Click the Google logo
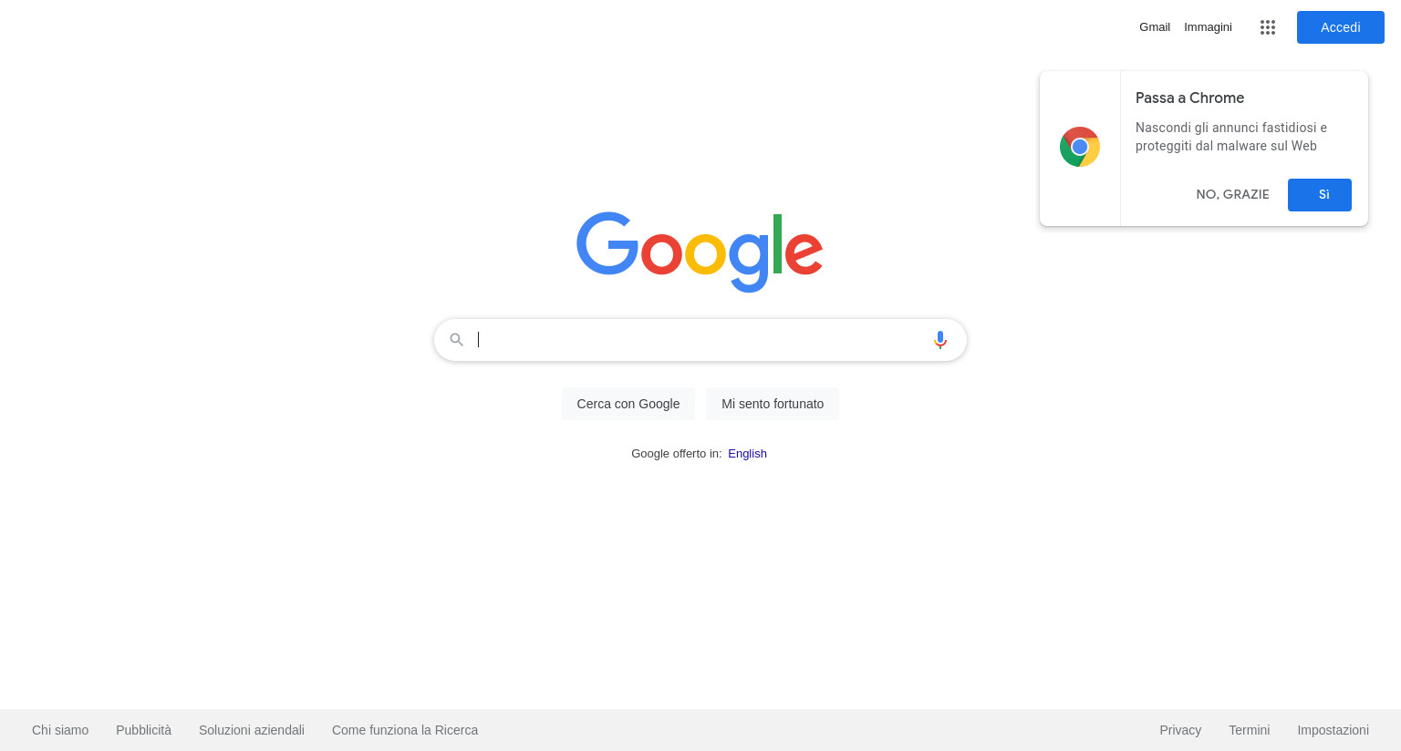The image size is (1401, 751). (700, 252)
